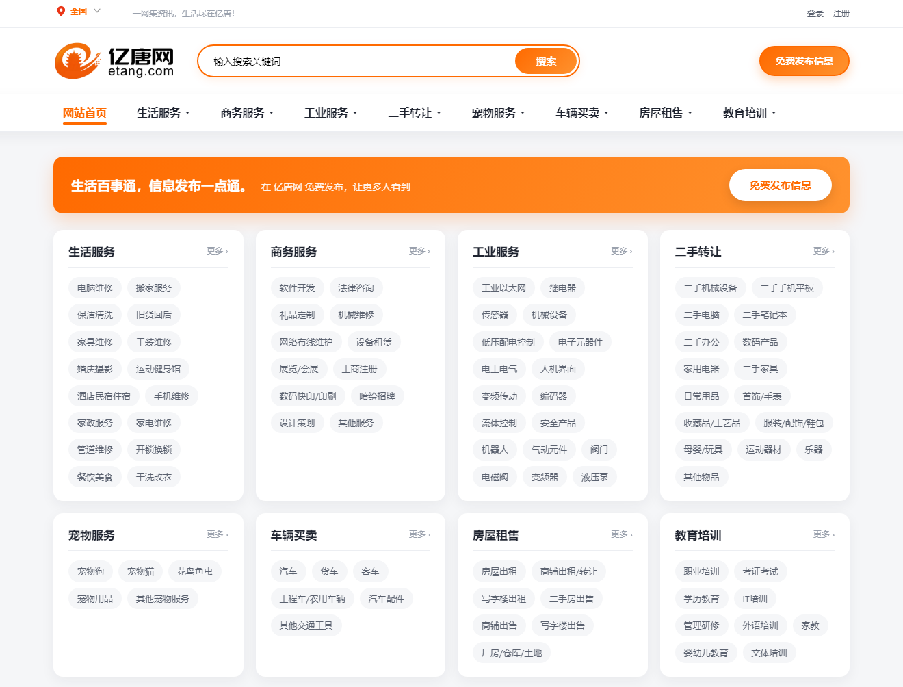Open 更多 in 教育培训 card
Screen dimensions: 903x687
pos(824,534)
